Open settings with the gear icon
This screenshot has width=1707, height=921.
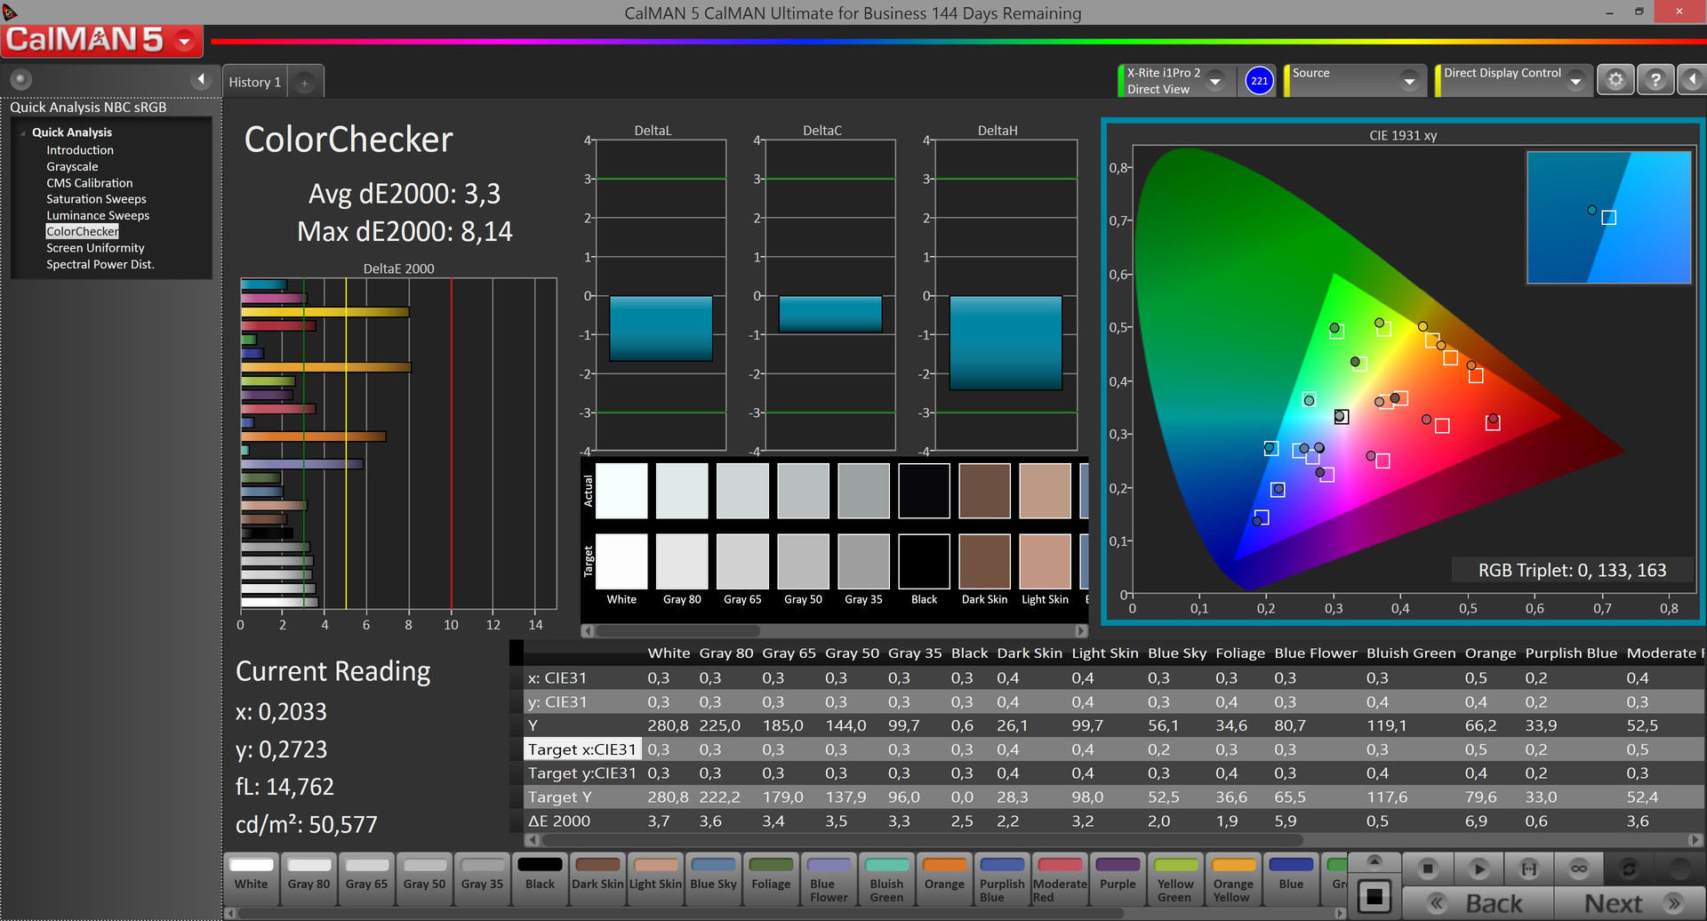1615,80
